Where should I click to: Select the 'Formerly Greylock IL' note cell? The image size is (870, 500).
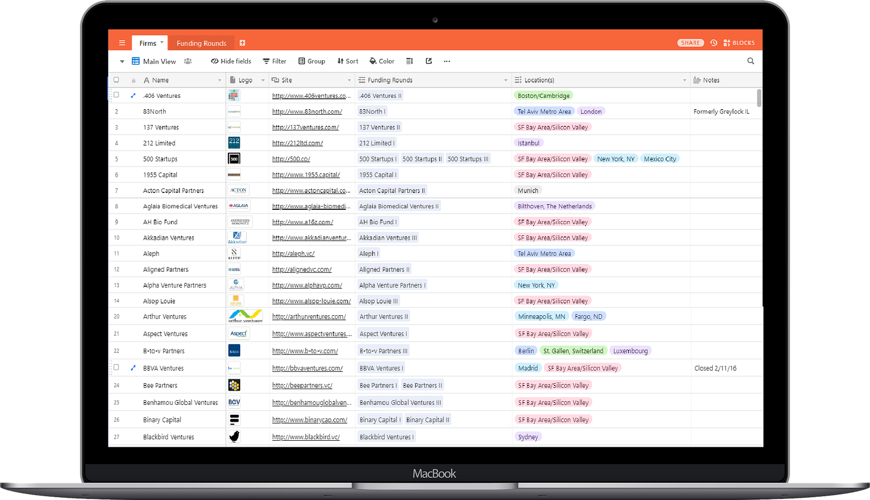[x=726, y=111]
